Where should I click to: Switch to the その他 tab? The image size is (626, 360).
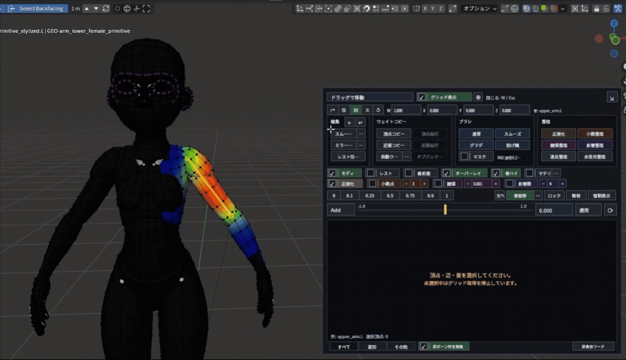(401, 347)
